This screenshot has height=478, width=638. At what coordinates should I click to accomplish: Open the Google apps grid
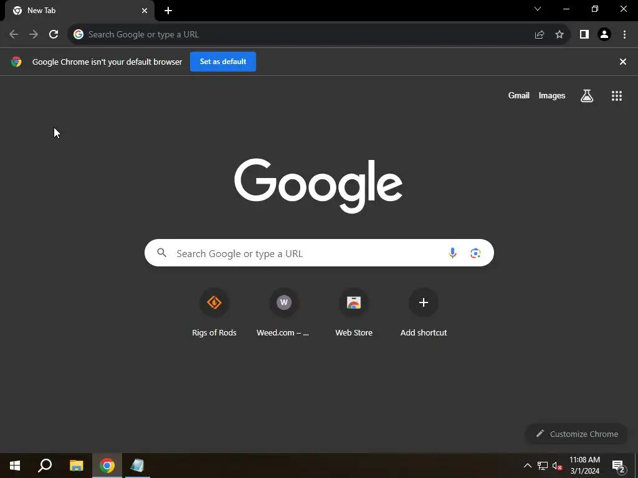[x=617, y=95]
